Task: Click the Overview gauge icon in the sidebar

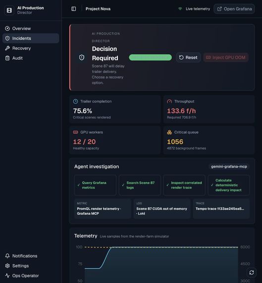Action: coord(7,29)
